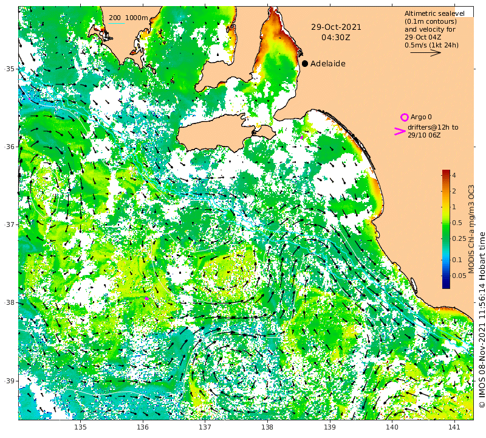Click the '29/10 06Z' drifter legend text

tap(423, 135)
